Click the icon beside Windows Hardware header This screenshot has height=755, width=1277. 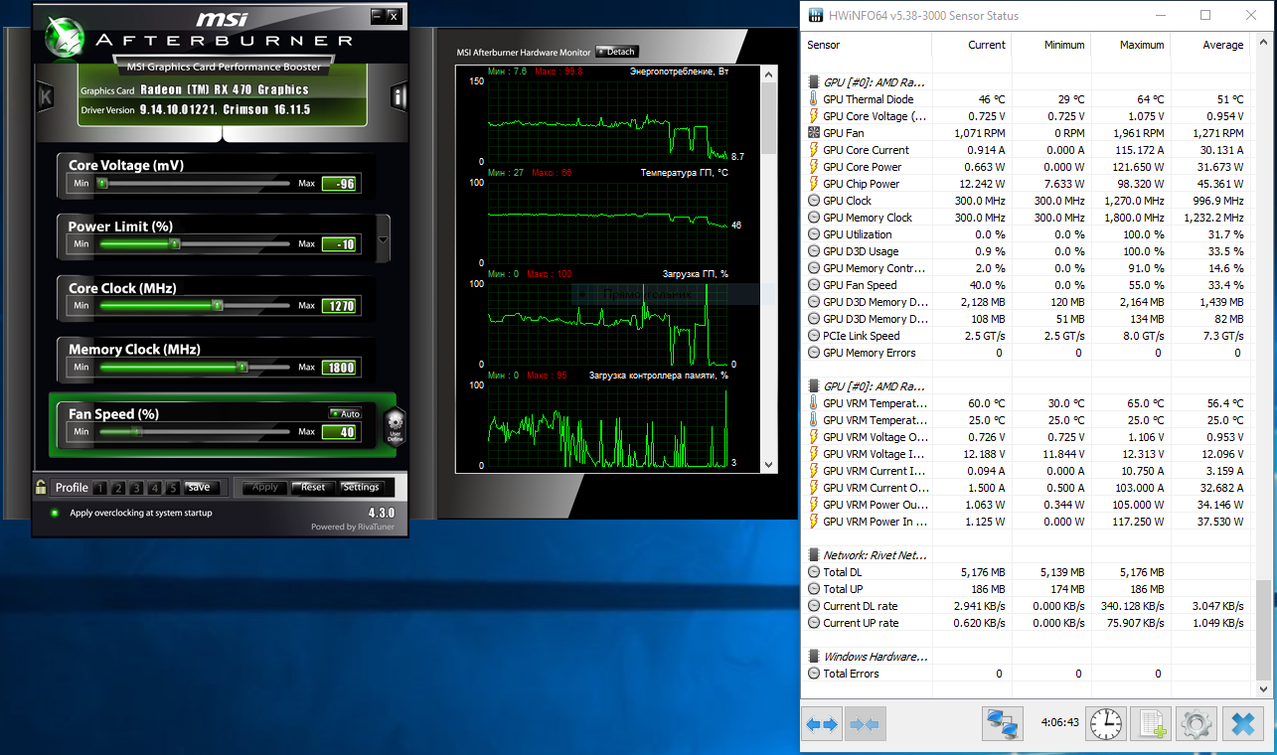[813, 657]
